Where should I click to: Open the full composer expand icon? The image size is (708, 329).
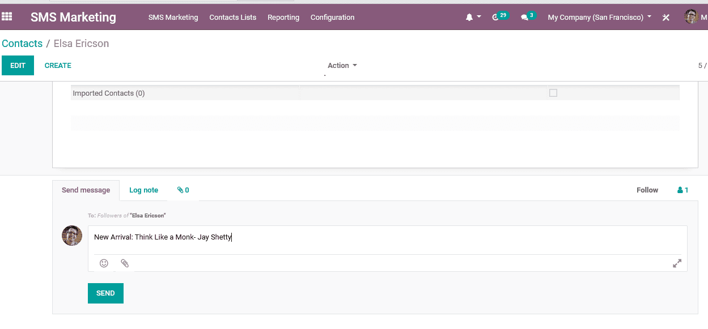pos(677,263)
